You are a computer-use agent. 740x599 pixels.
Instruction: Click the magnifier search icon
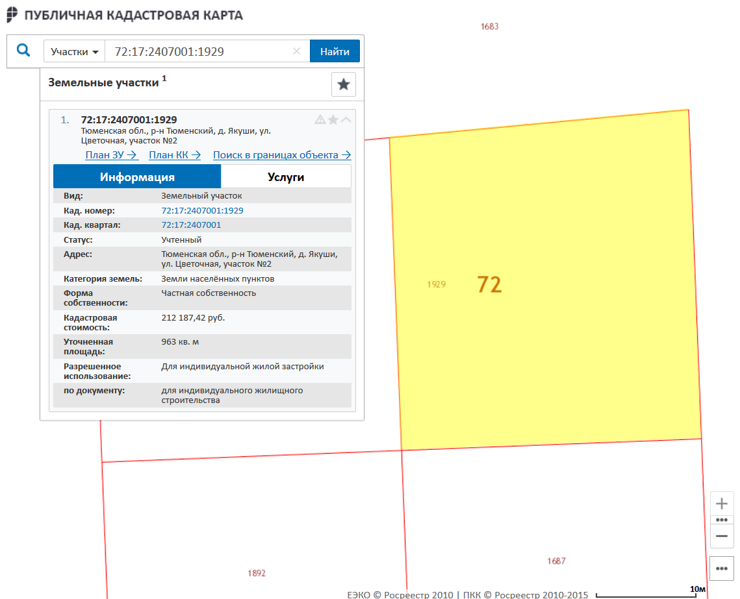click(23, 51)
